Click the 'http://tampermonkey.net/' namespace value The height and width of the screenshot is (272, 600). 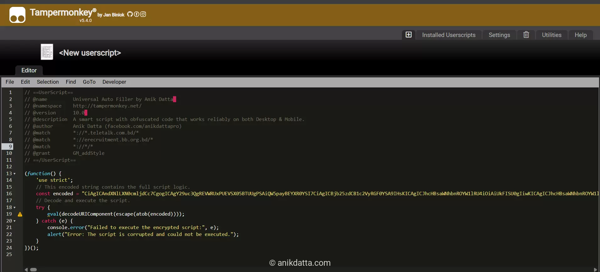(x=107, y=106)
